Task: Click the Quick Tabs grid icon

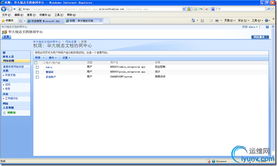Action: 20,21
